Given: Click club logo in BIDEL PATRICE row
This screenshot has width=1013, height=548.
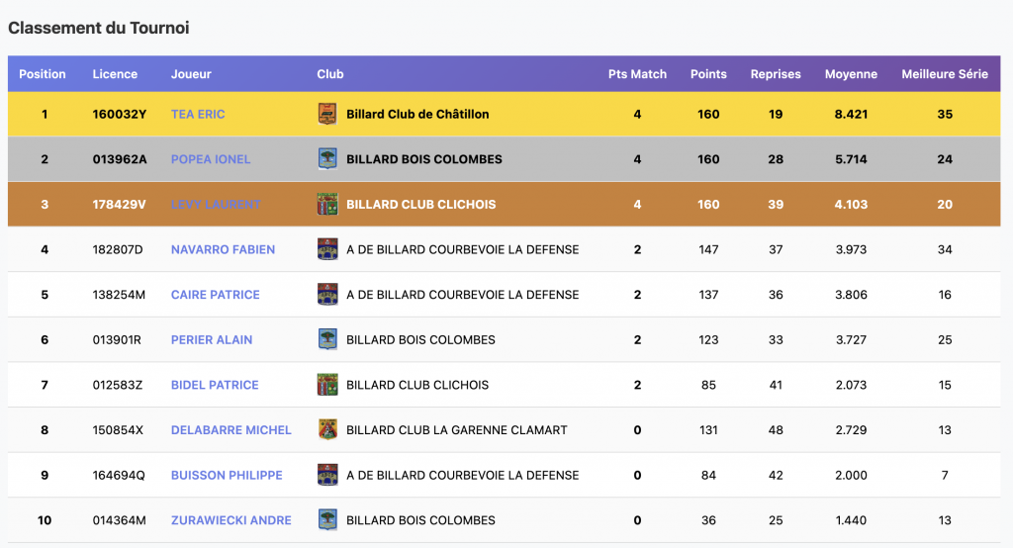Looking at the screenshot, I should [x=327, y=385].
